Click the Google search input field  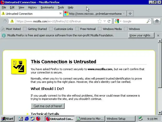coord(134,21)
